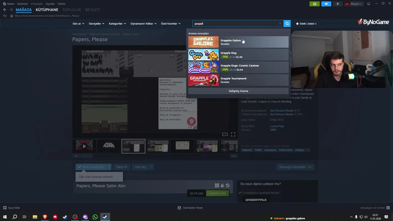Add more tags with the plus button

(x=308, y=150)
